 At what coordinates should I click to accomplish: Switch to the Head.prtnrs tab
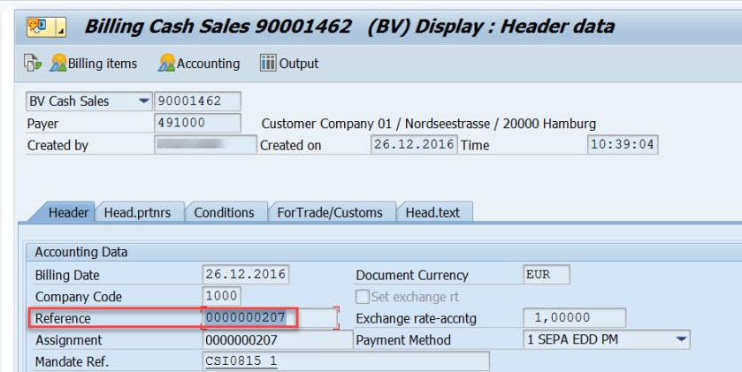(137, 213)
